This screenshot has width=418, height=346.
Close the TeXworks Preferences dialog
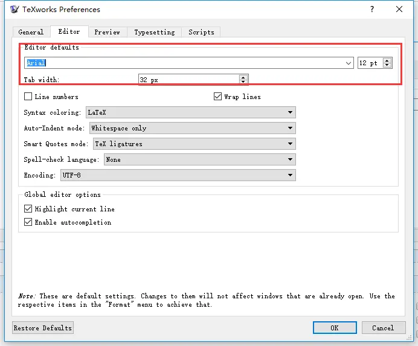pos(399,9)
